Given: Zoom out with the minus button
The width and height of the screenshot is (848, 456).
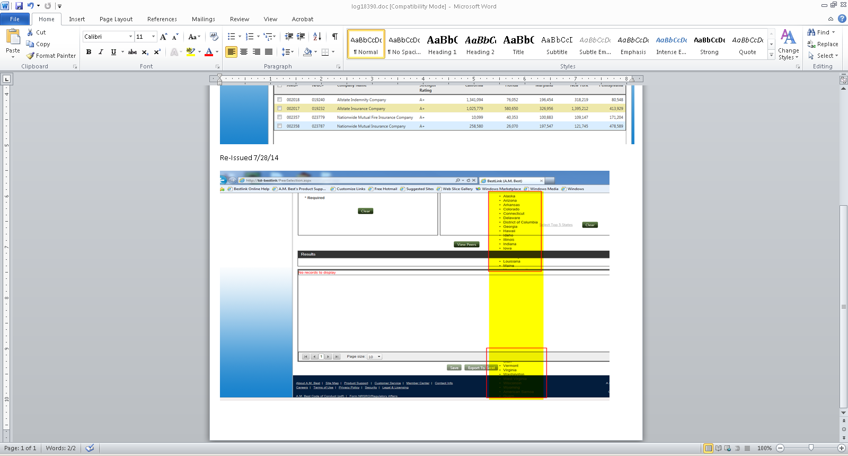Looking at the screenshot, I should tap(780, 448).
